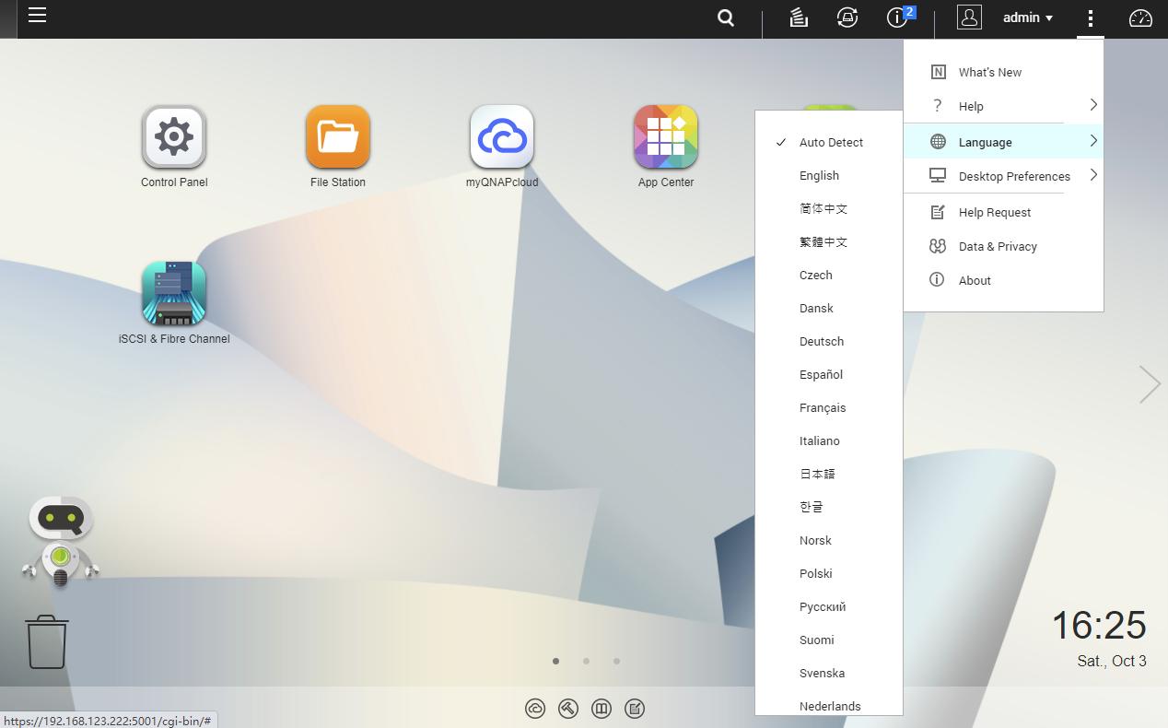Click the desktop clock 16:25
The image size is (1168, 728).
[1099, 626]
